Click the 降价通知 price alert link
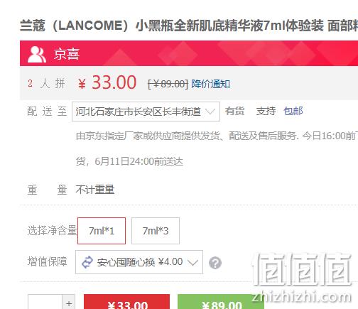Image resolution: width=358 pixels, height=309 pixels. (210, 84)
